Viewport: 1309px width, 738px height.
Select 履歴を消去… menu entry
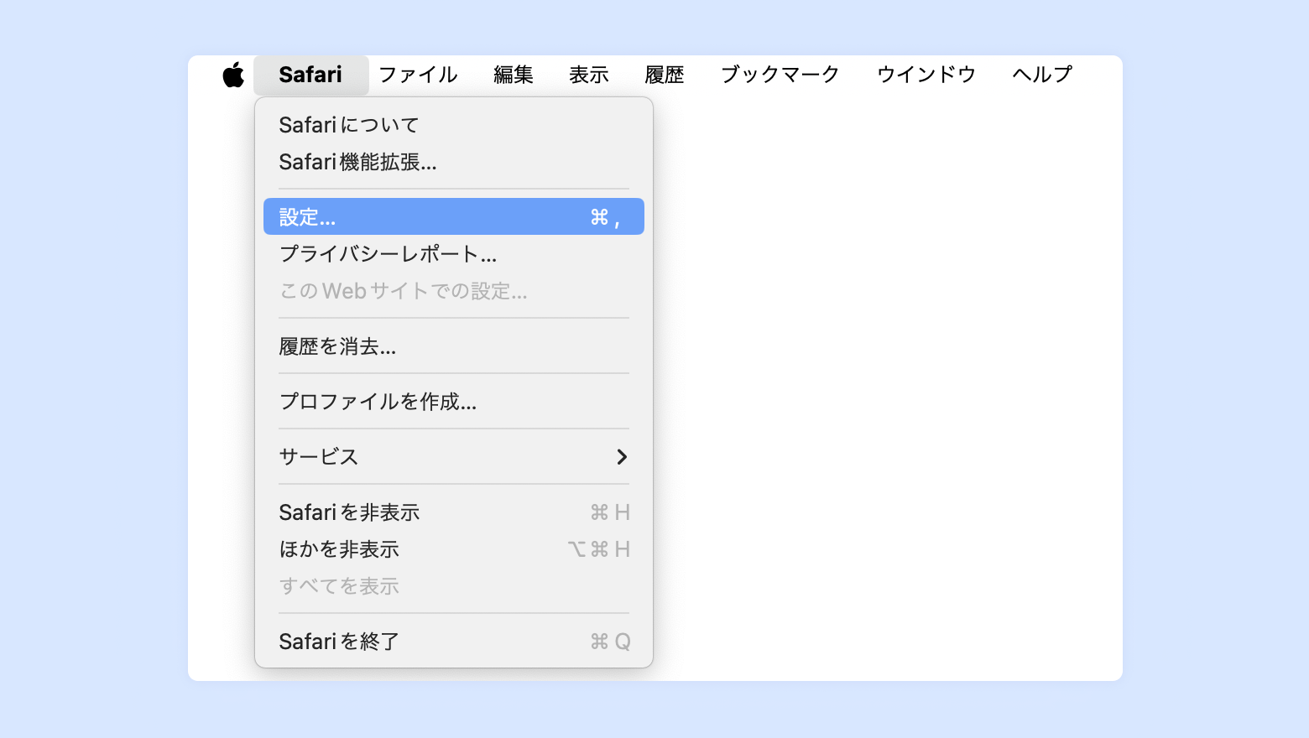(x=337, y=346)
